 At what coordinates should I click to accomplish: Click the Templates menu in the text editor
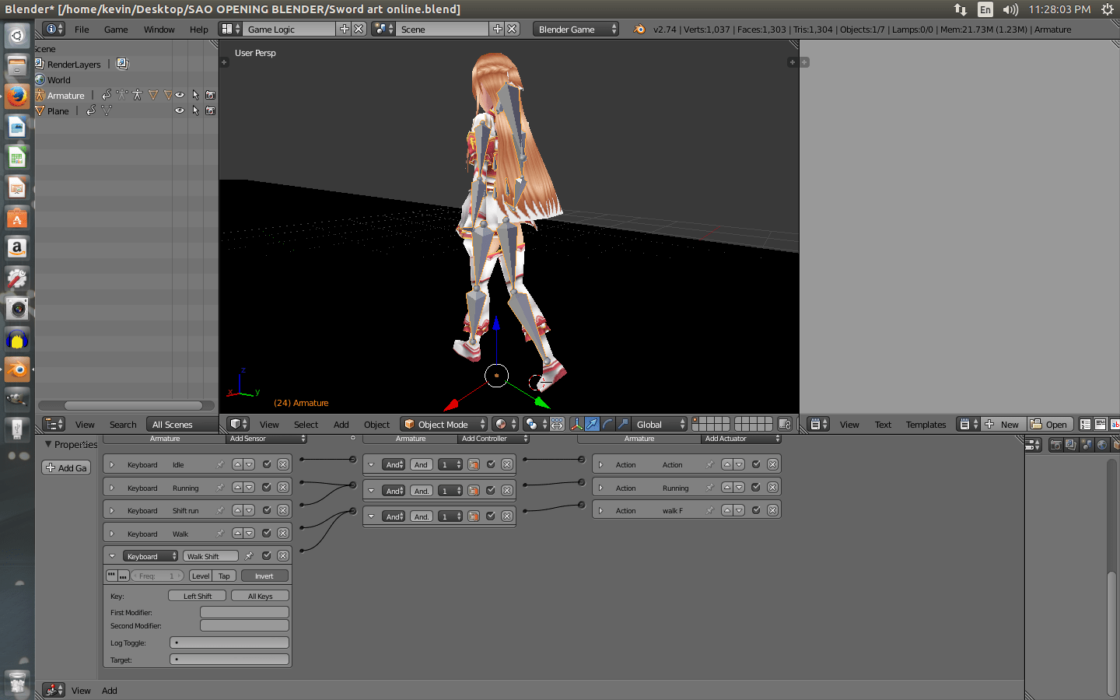pyautogui.click(x=926, y=424)
